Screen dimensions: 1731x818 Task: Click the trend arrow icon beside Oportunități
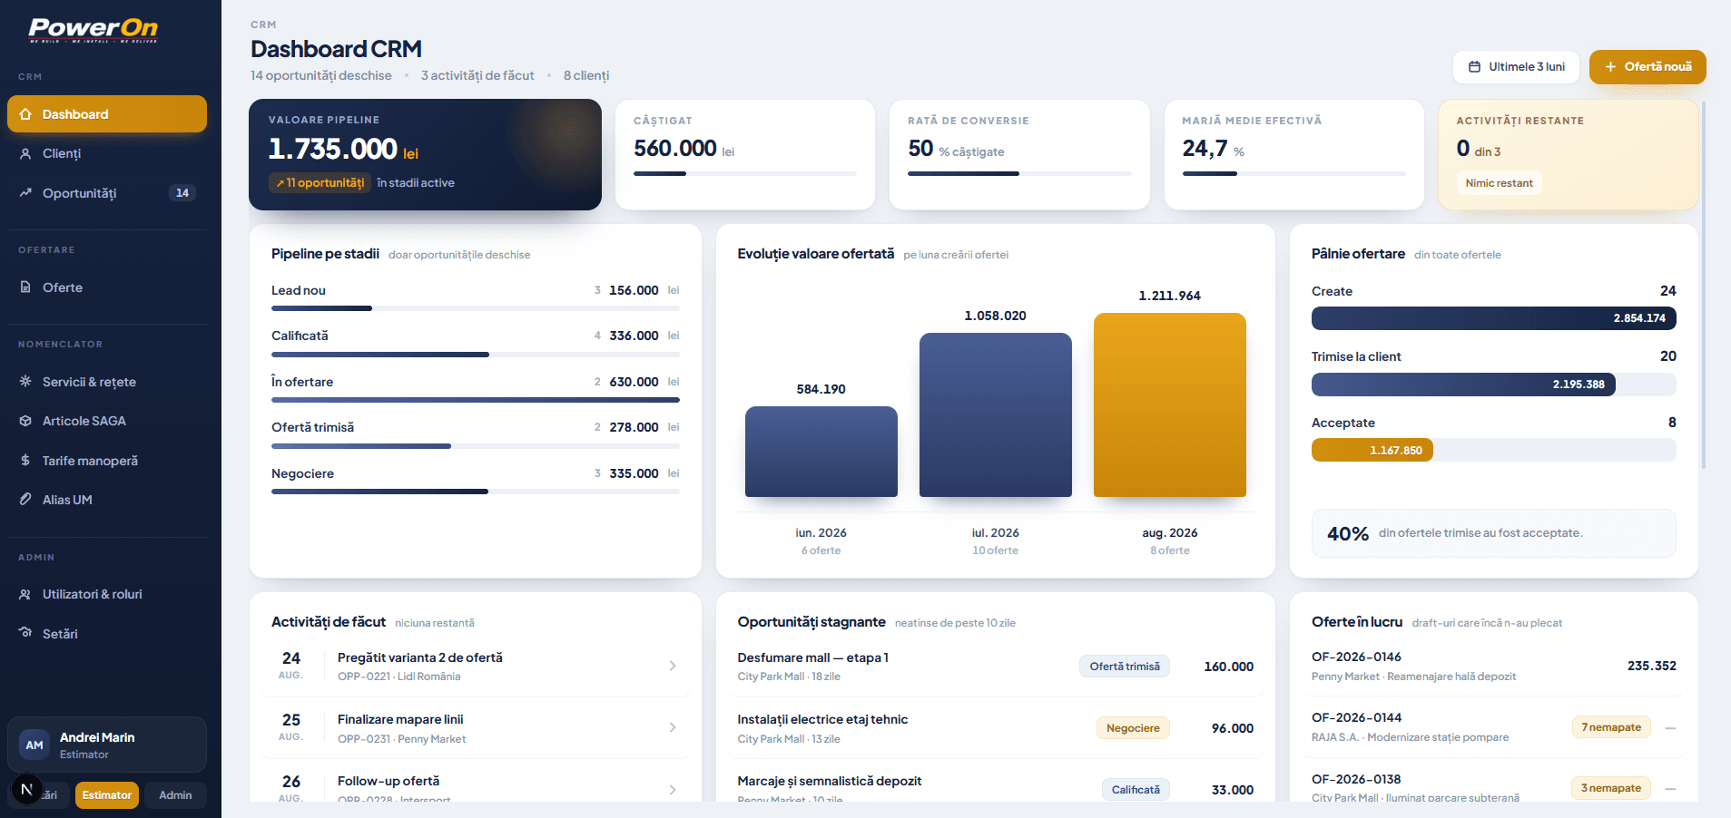(x=25, y=193)
